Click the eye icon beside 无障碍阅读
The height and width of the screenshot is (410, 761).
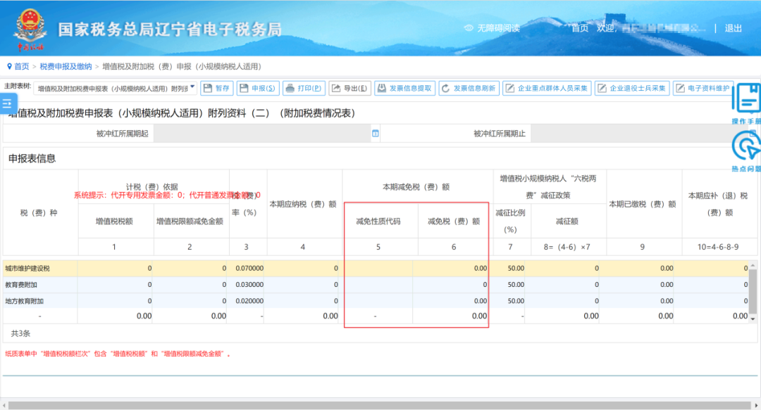[469, 28]
